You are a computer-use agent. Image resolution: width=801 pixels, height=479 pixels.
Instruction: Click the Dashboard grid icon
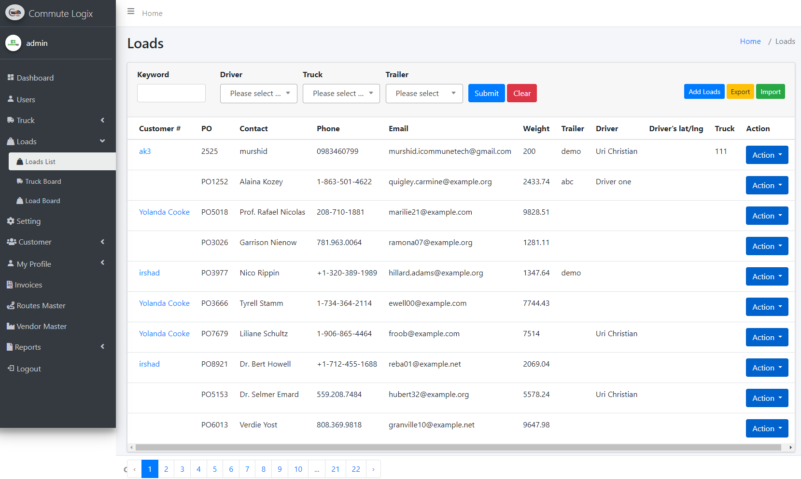pos(11,78)
